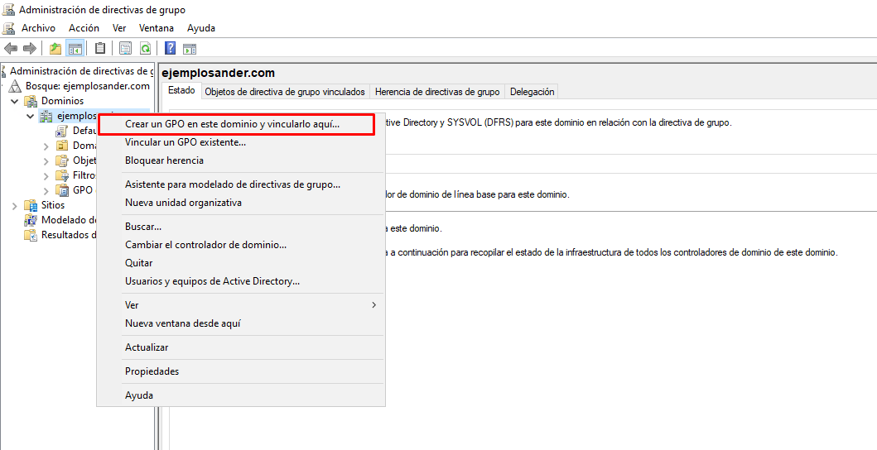Open the Delegación tab
This screenshot has width=877, height=450.
point(532,92)
